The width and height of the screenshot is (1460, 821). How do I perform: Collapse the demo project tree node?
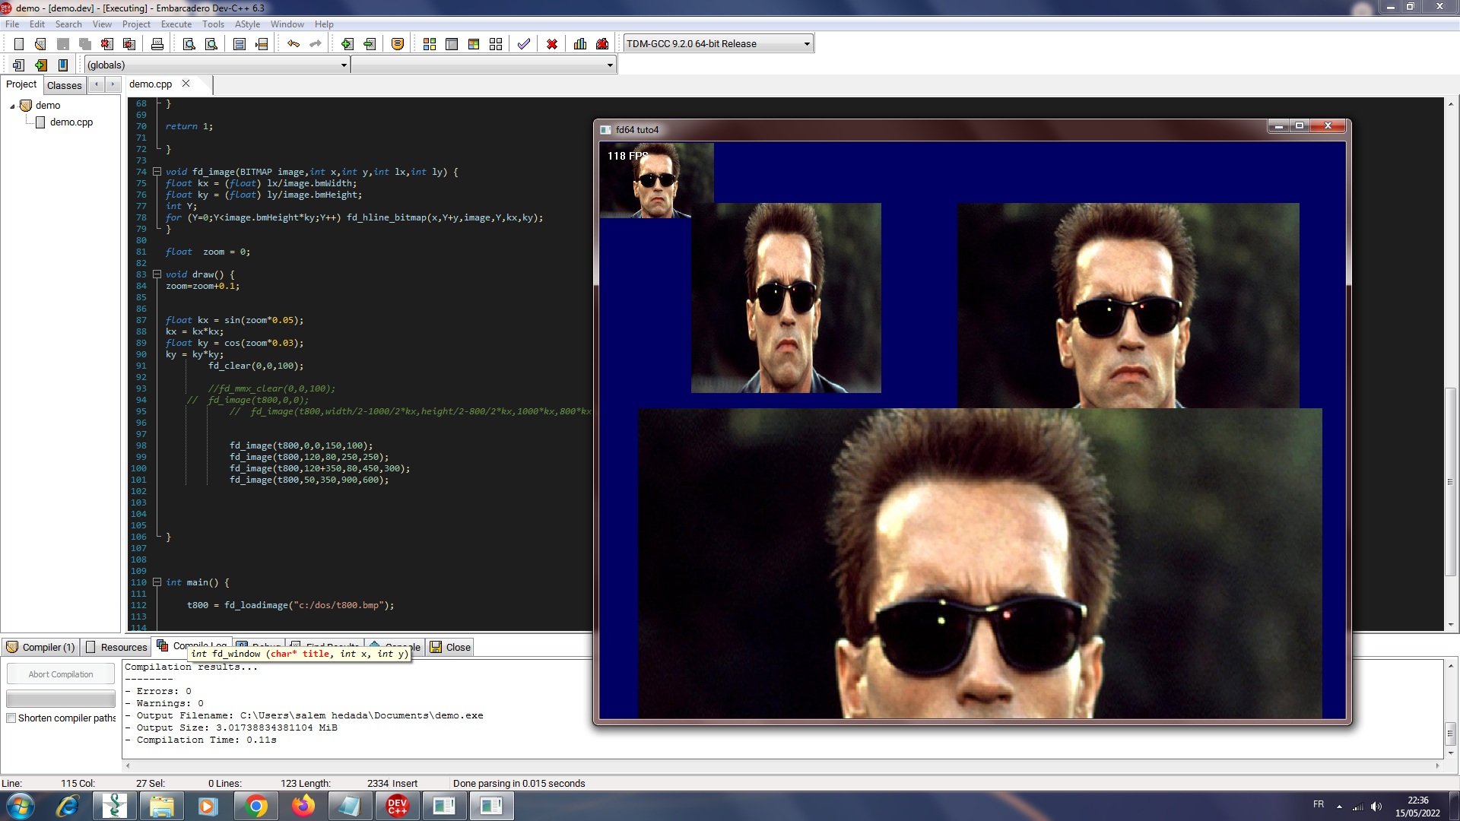point(13,106)
